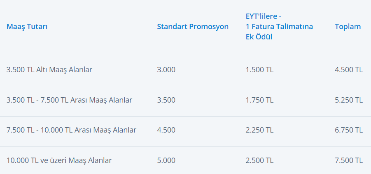Click the 2.500 TL extra reward cell

coord(259,160)
